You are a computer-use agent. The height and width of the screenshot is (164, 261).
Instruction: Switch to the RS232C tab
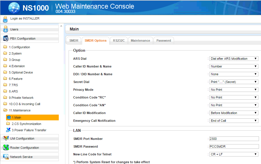(x=119, y=40)
